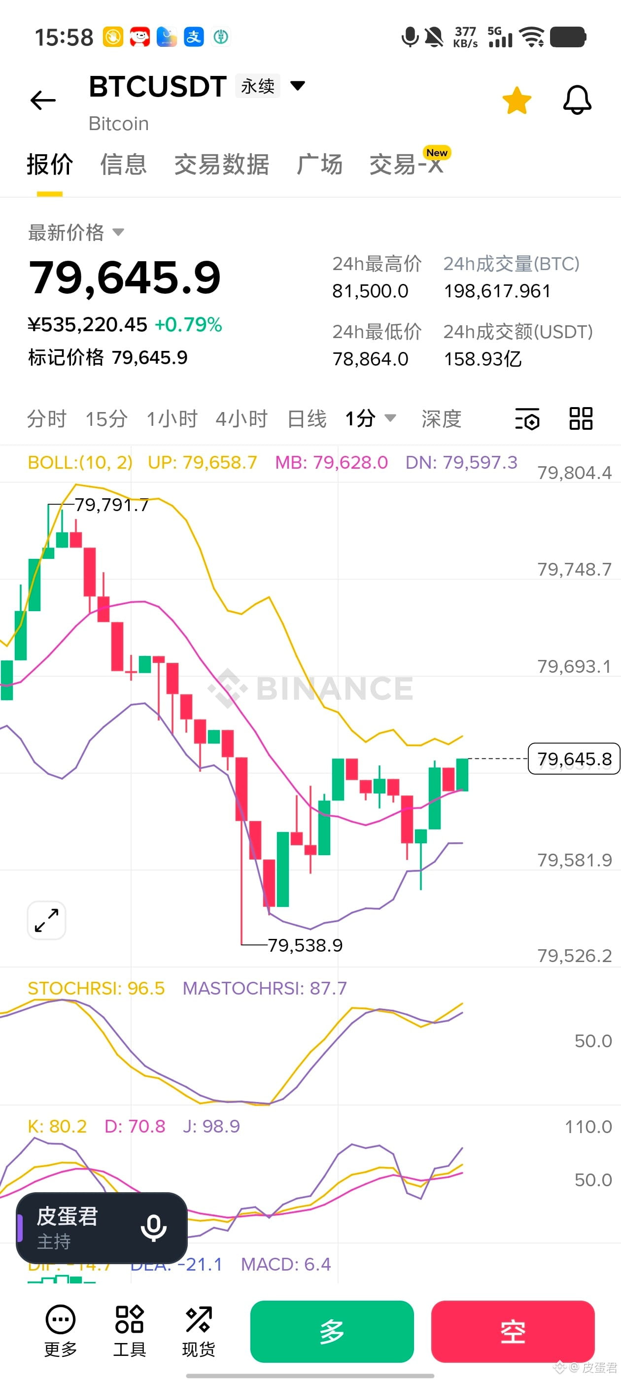621x1380 pixels.
Task: Switch to the 信息 tab
Action: tap(124, 165)
